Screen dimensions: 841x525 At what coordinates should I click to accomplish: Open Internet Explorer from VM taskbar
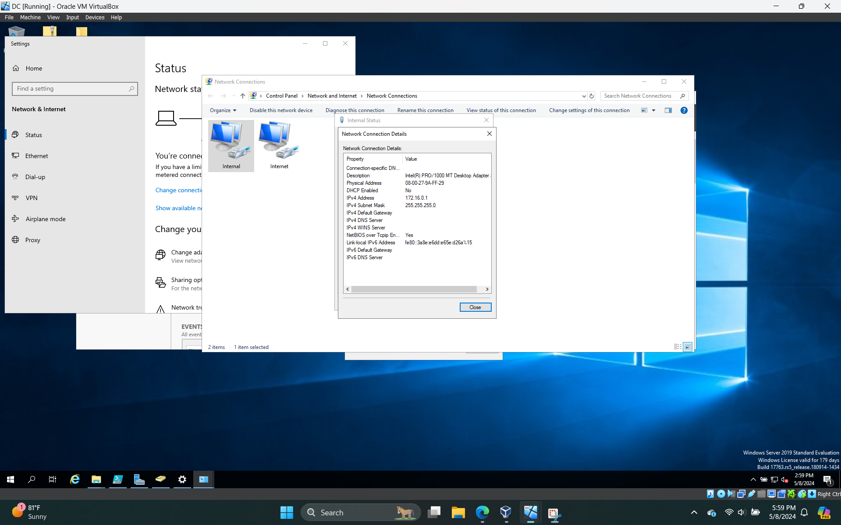click(75, 479)
